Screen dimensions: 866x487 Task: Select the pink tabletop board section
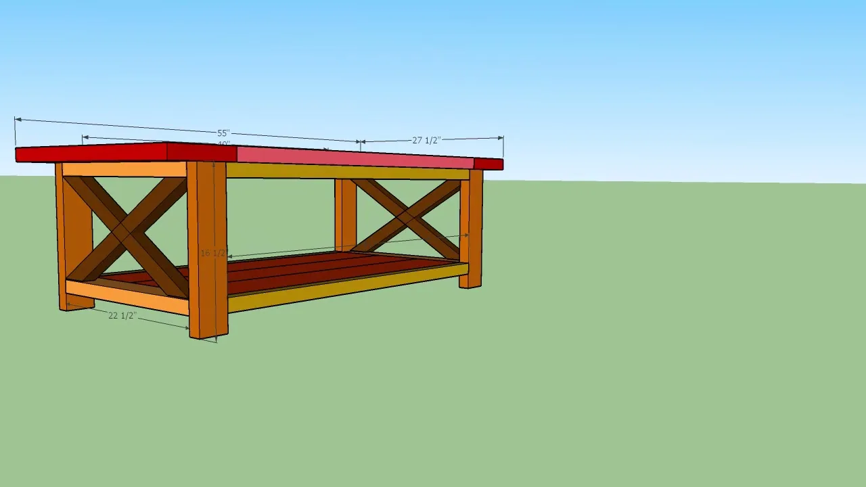click(x=355, y=157)
